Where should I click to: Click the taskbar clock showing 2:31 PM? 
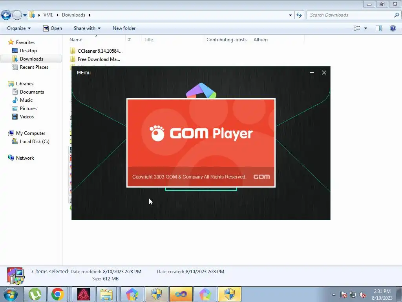tap(382, 295)
